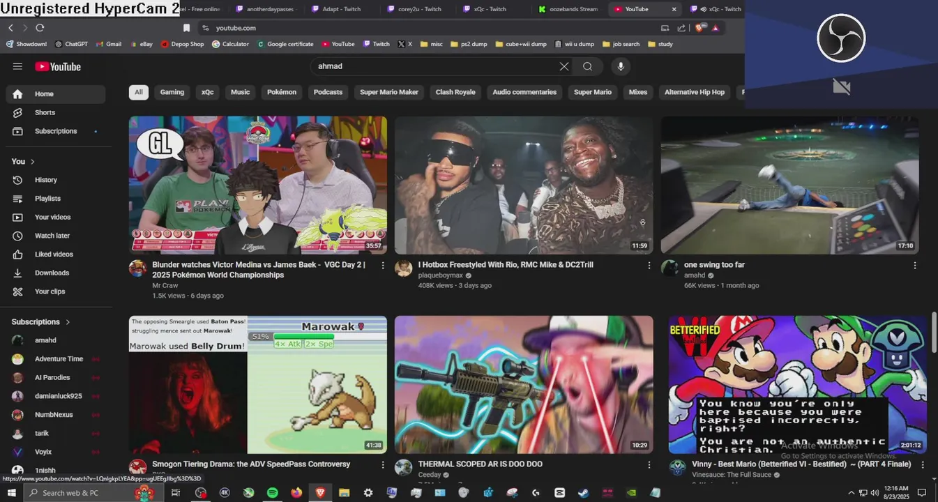This screenshot has width=938, height=502.
Task: Click the YouTube logo
Action: pyautogui.click(x=58, y=66)
